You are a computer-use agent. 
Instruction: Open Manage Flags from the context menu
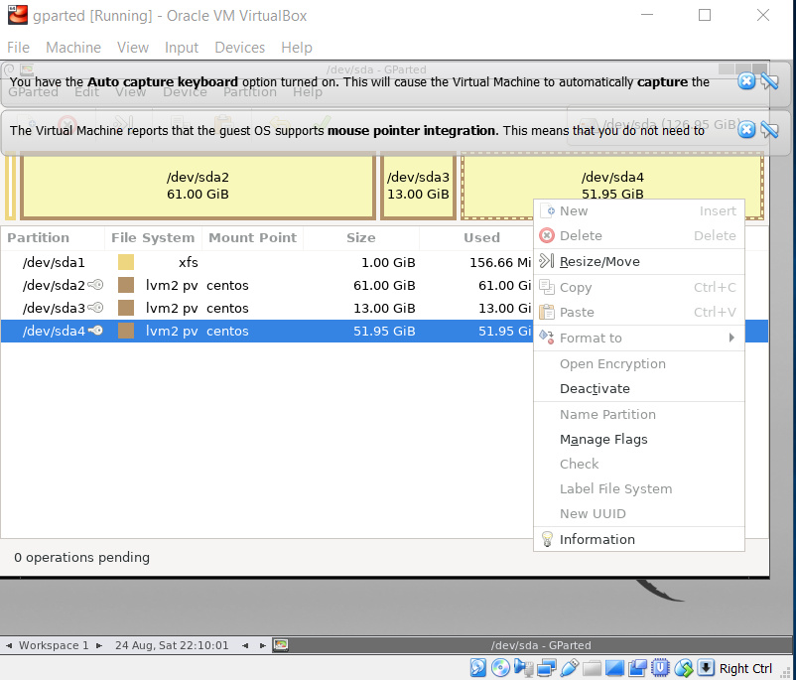pos(638,440)
